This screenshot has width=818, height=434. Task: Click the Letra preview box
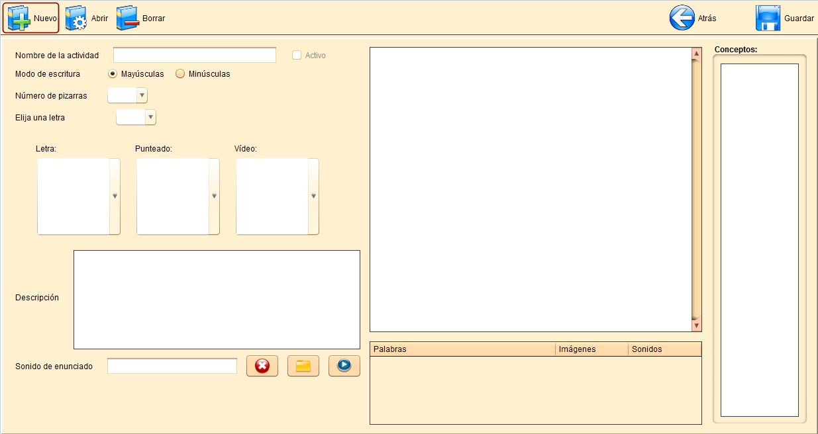74,196
